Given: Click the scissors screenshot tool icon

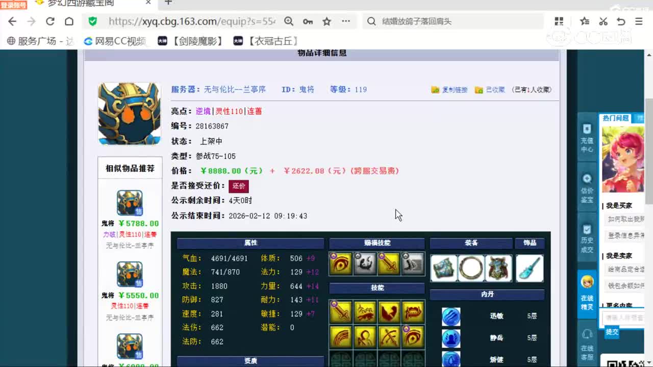Looking at the screenshot, I should click(603, 21).
